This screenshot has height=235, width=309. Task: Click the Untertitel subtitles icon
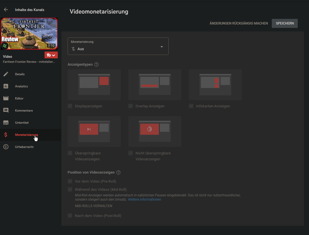coord(6,123)
